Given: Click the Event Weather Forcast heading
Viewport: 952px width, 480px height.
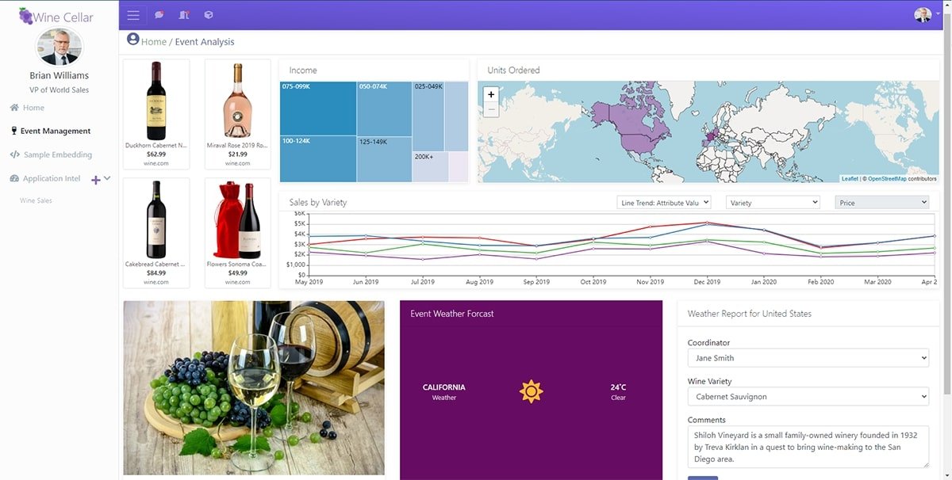Looking at the screenshot, I should click(x=452, y=314).
